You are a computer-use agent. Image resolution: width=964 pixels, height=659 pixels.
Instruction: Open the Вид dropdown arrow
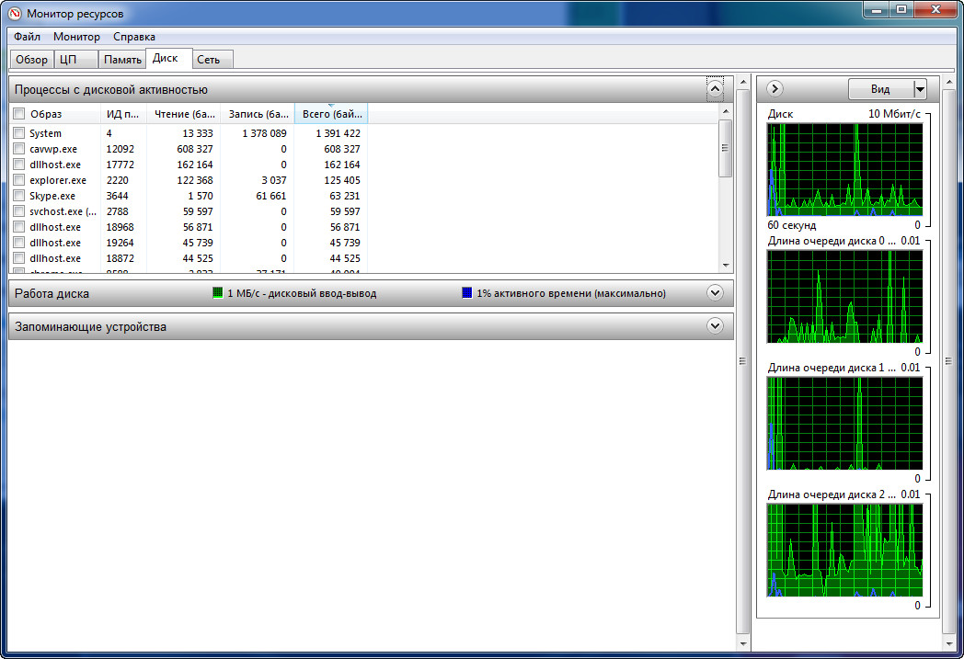click(920, 90)
